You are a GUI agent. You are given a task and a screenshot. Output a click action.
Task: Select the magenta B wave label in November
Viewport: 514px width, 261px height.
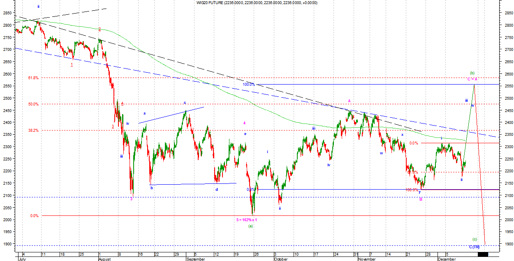click(x=421, y=199)
